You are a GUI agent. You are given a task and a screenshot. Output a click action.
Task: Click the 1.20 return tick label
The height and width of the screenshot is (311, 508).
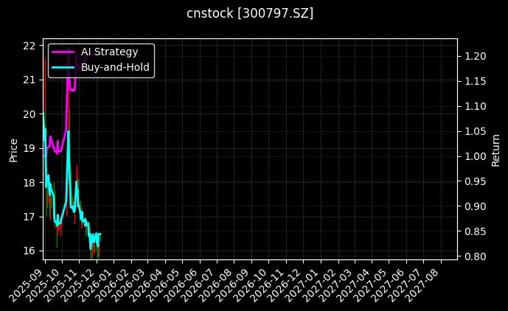pyautogui.click(x=473, y=56)
